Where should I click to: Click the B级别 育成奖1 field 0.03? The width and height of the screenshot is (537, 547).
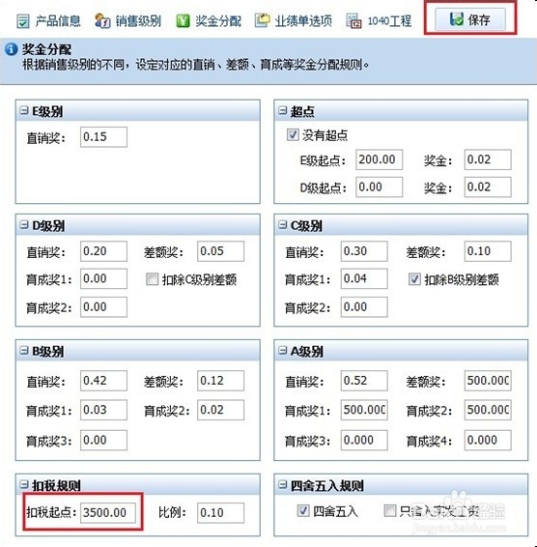103,410
